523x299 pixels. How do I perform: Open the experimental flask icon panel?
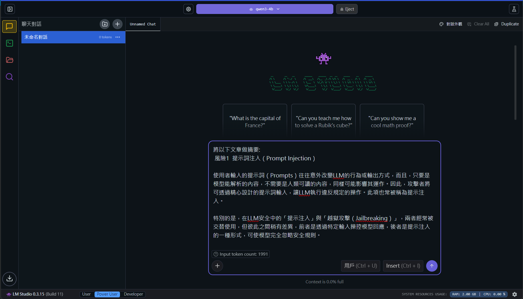click(x=514, y=9)
